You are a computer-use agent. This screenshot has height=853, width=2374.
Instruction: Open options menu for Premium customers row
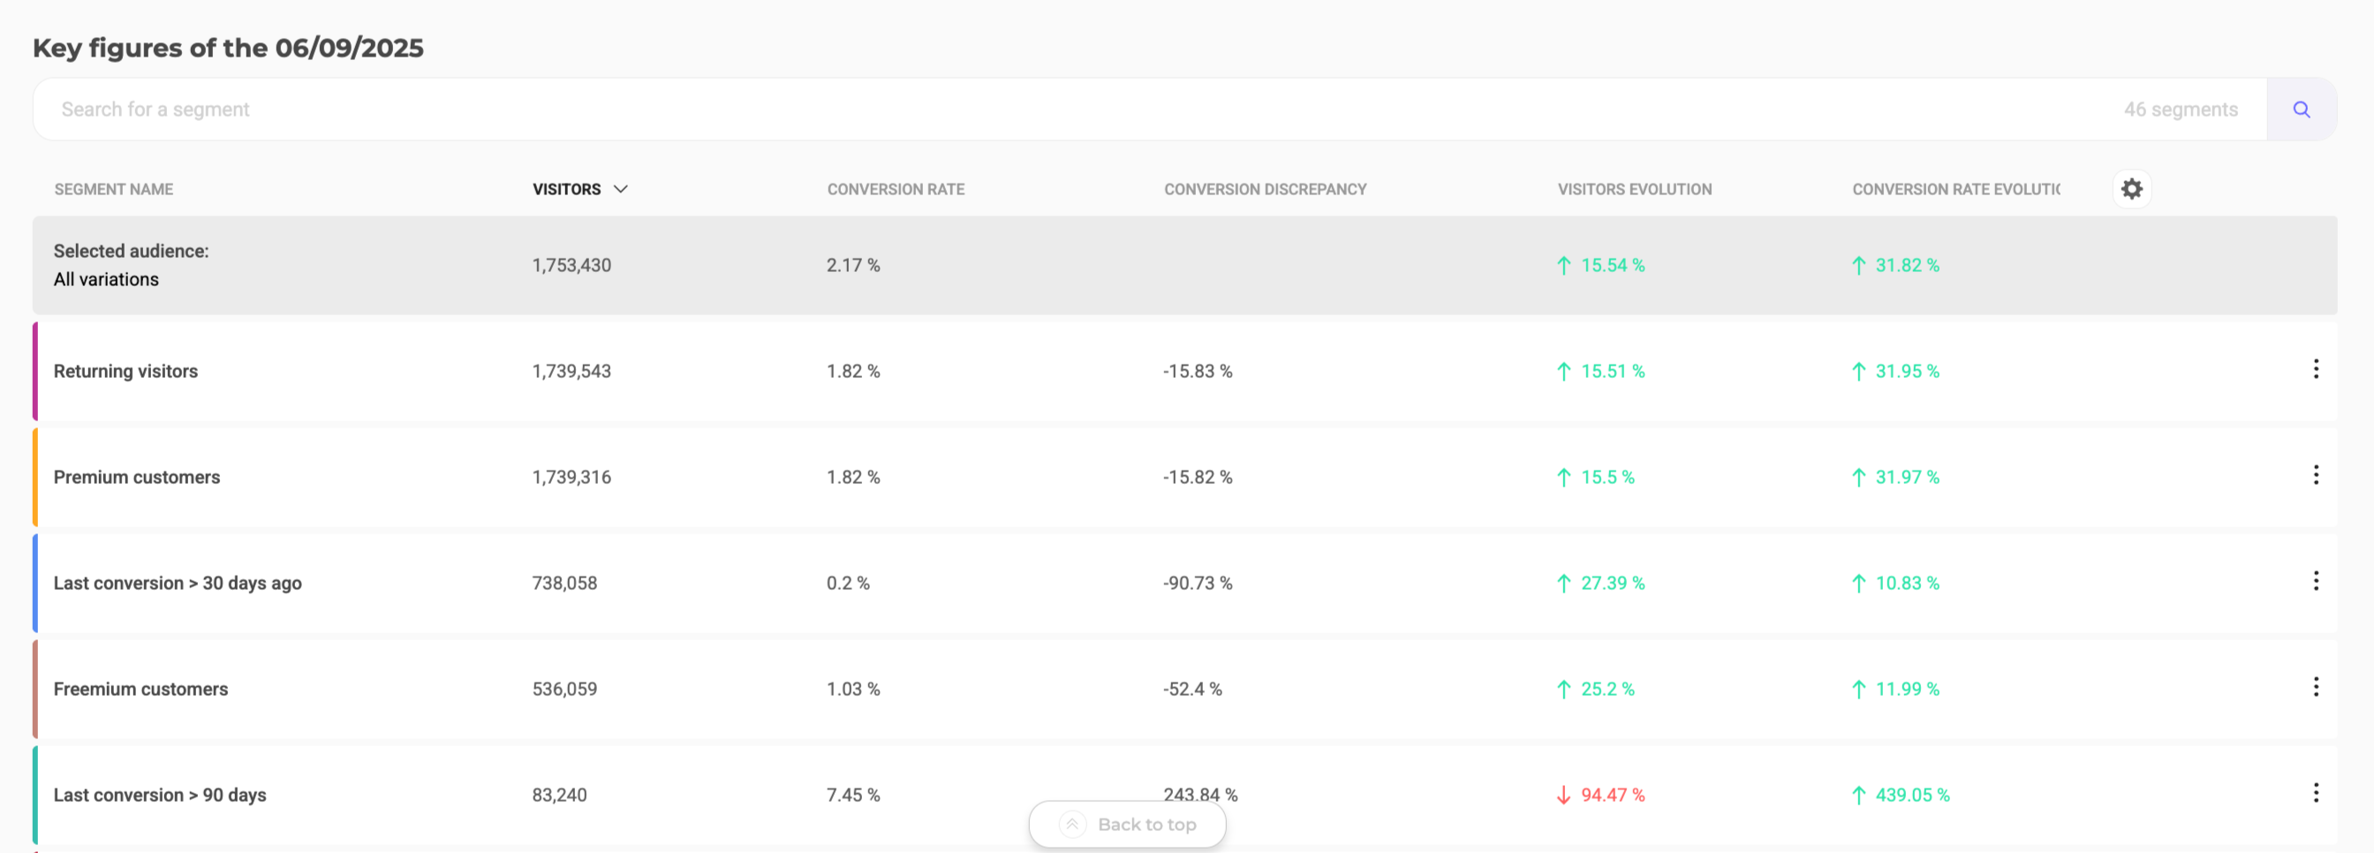click(2314, 475)
